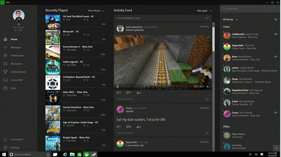Collapse friends panel with double chevron
This screenshot has height=157, width=281.
tap(277, 148)
